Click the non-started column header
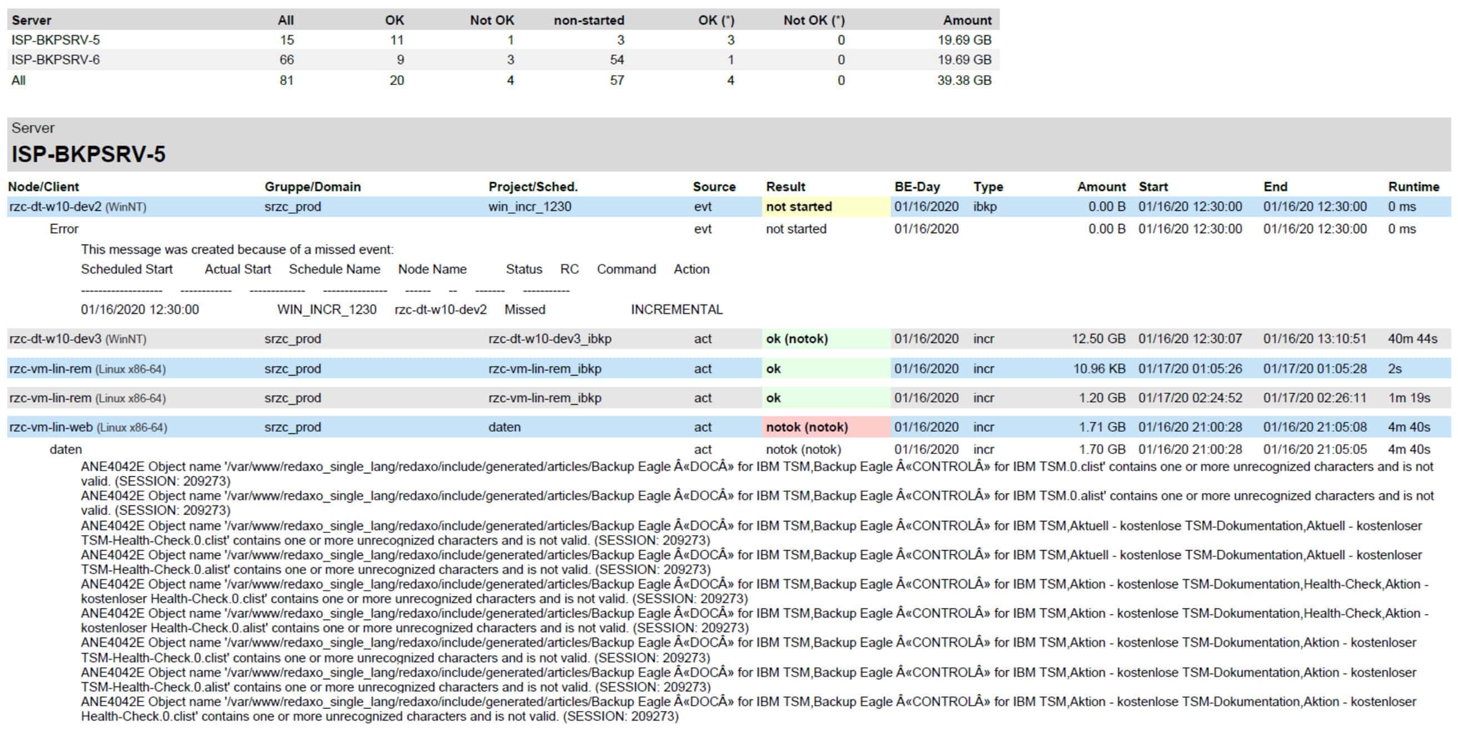This screenshot has height=739, width=1458. pyautogui.click(x=589, y=21)
